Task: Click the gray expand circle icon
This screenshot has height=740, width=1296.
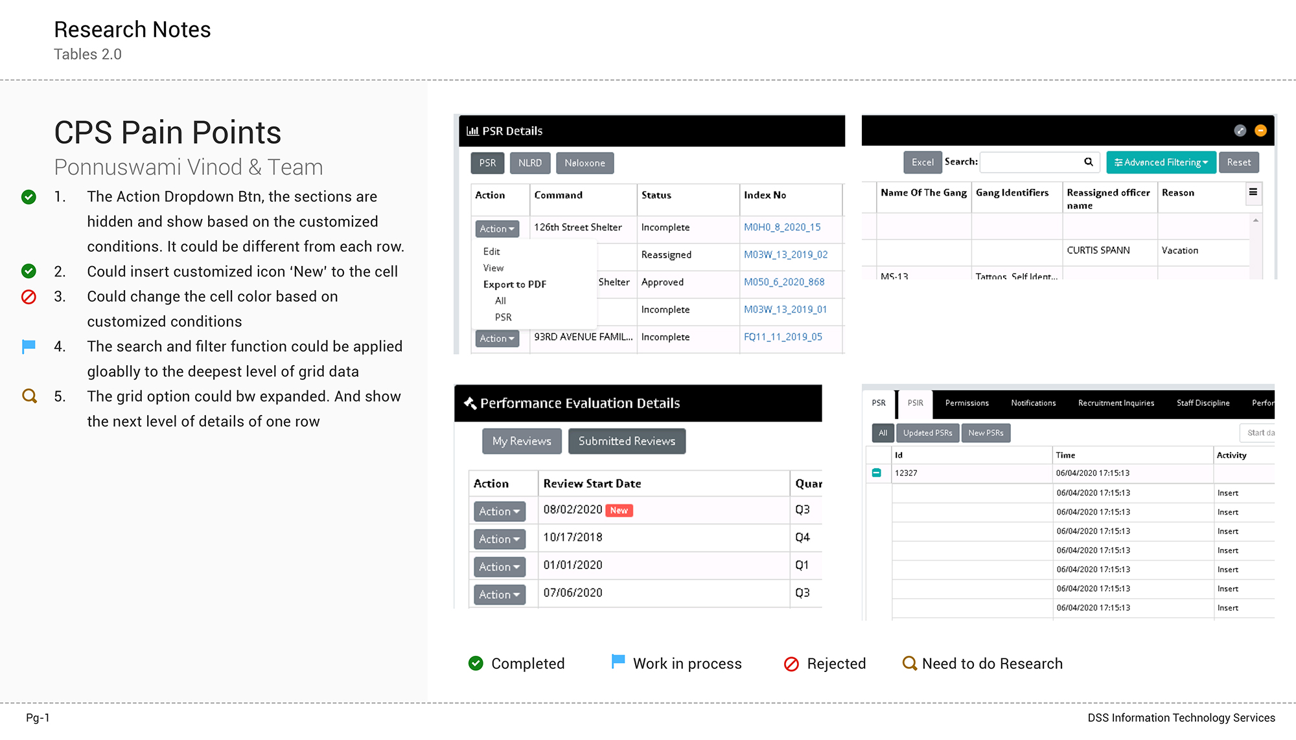Action: coord(1240,131)
